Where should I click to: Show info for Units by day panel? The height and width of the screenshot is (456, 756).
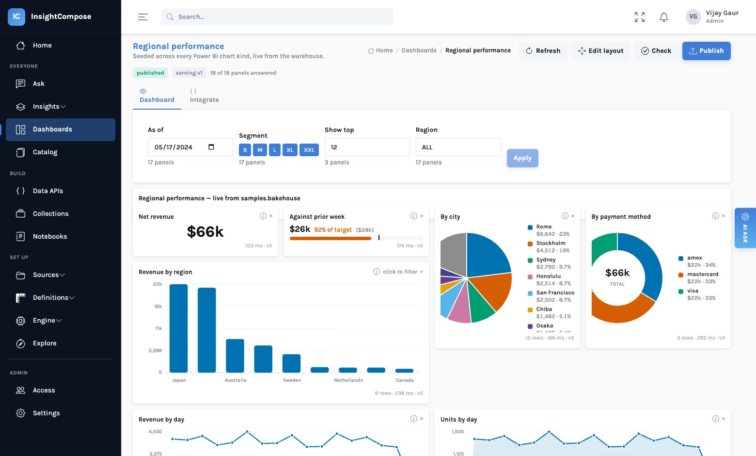[x=716, y=419]
